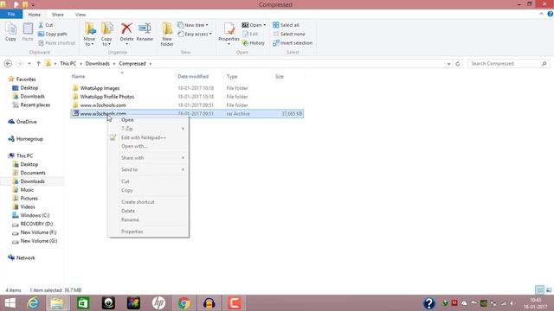Open recent locations dropdown arrow
Viewport: 554px width, 311px height.
(x=29, y=63)
